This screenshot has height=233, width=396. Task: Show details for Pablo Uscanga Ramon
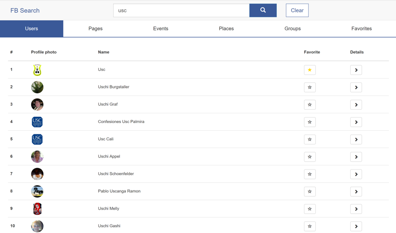[356, 191]
